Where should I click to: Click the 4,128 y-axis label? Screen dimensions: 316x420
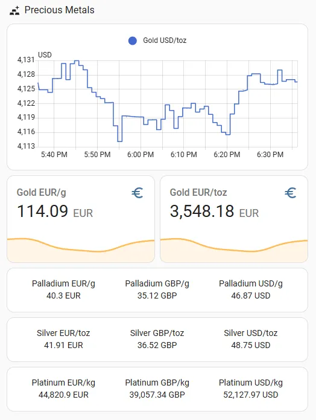[x=26, y=74]
